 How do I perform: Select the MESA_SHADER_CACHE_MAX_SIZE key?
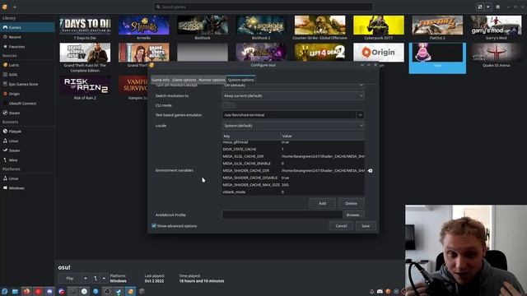pos(251,185)
